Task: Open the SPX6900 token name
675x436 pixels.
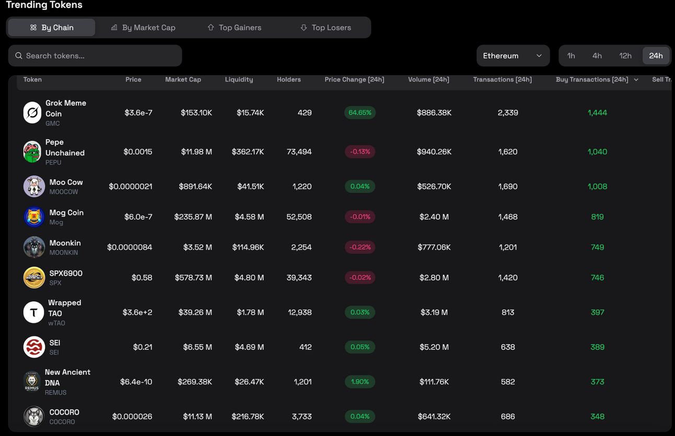Action: [x=66, y=273]
